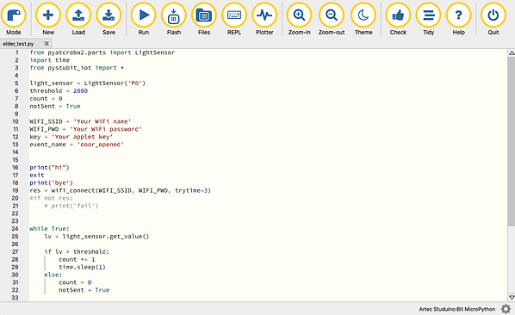Click the 'count += 1' line

click(77, 259)
